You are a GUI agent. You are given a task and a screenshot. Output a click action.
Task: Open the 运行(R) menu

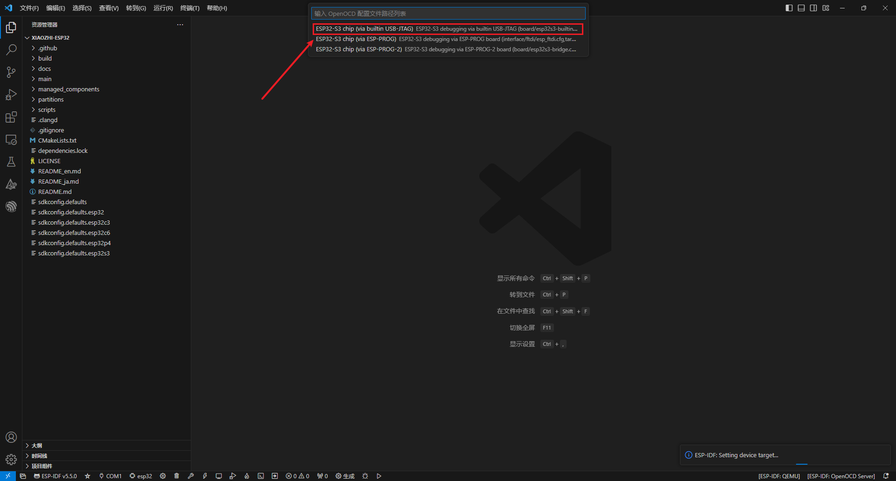tap(163, 8)
